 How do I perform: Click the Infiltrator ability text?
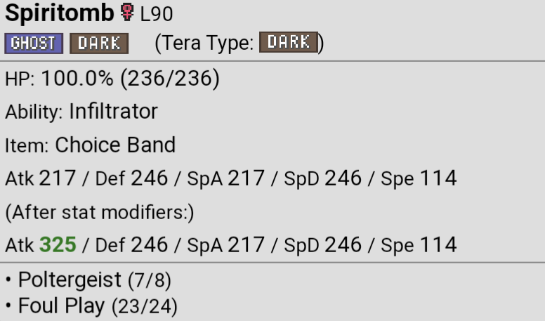coord(114,111)
